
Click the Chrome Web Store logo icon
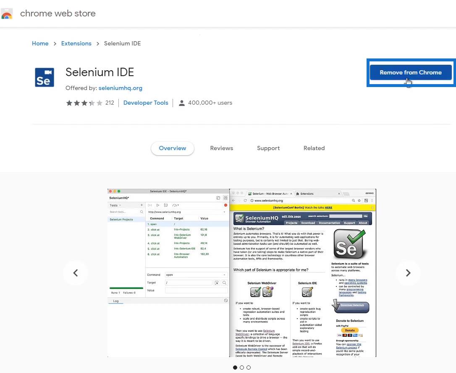click(6, 14)
